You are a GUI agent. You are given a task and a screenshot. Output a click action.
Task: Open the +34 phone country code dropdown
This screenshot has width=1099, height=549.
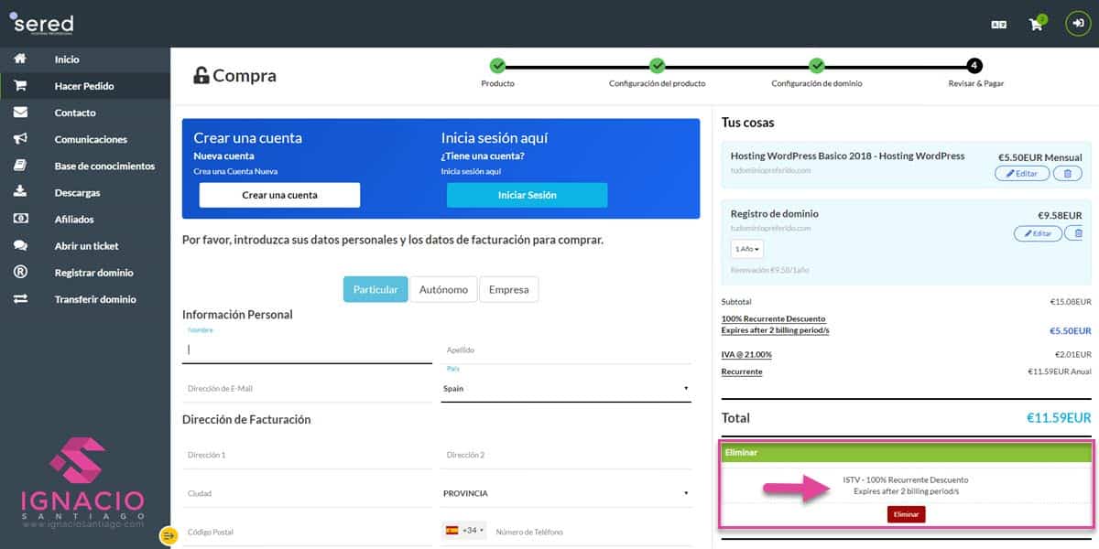coord(464,531)
